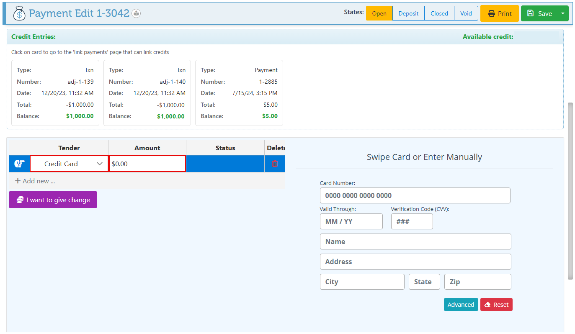Reset the card entry form
The height and width of the screenshot is (334, 575).
tap(496, 305)
